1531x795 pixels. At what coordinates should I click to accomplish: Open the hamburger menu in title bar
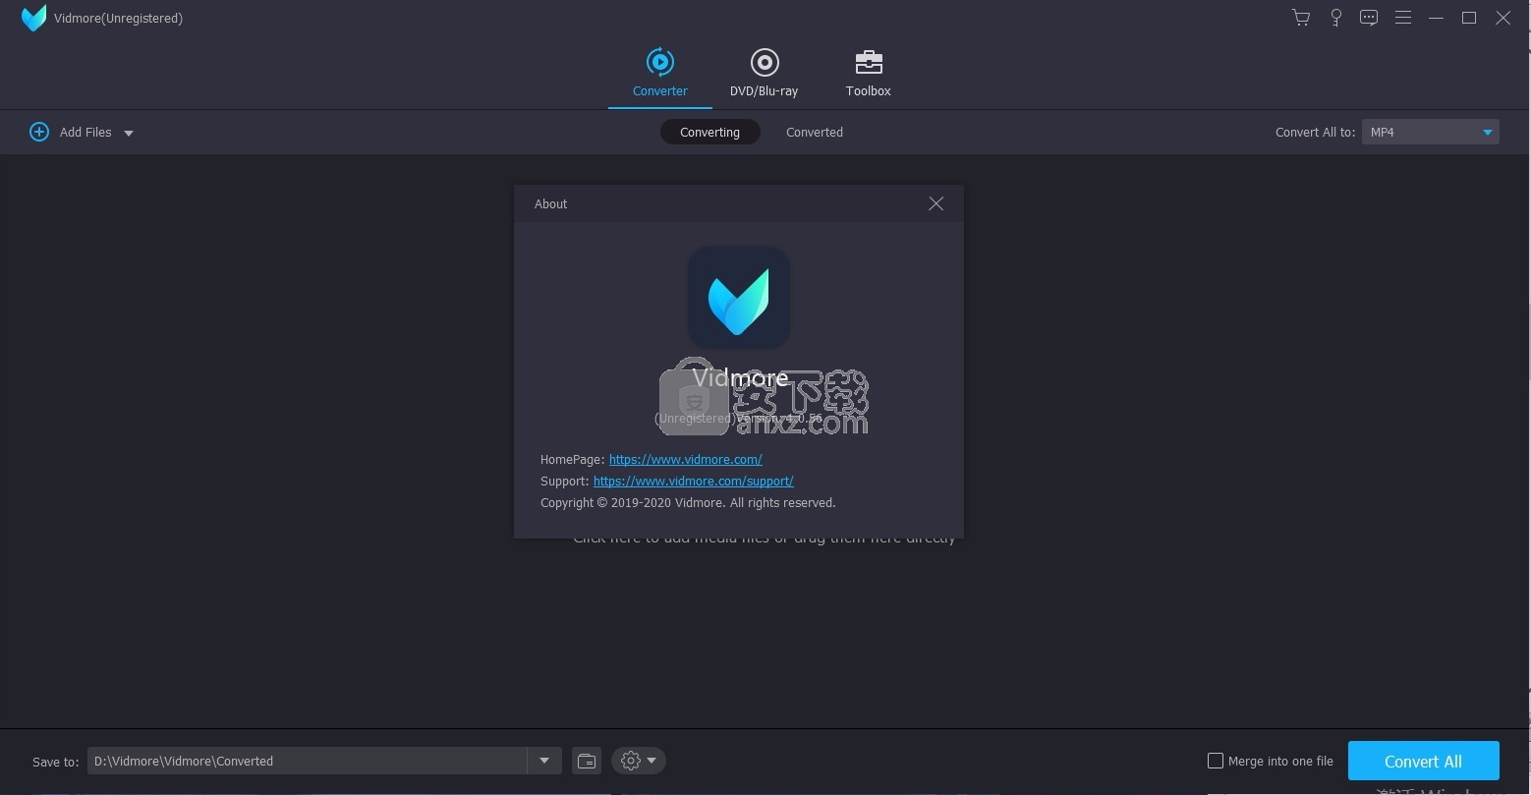[x=1403, y=18]
